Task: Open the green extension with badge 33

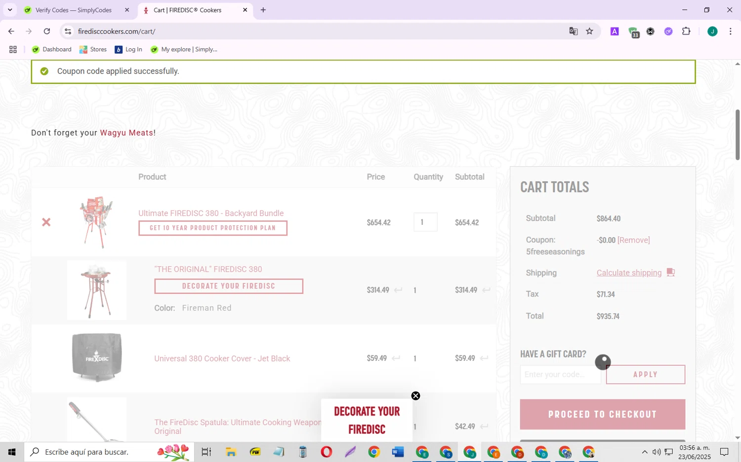Action: click(633, 32)
